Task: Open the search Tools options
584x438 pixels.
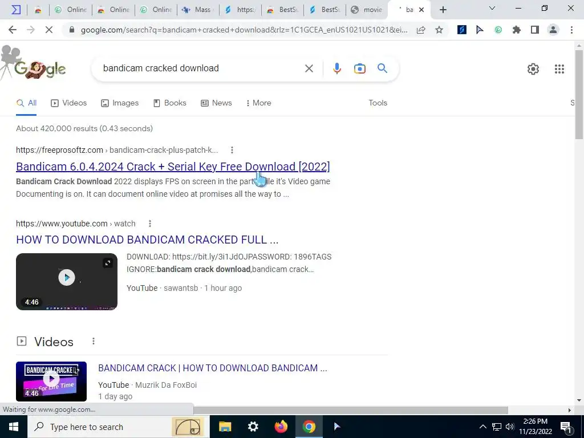Action: 378,103
